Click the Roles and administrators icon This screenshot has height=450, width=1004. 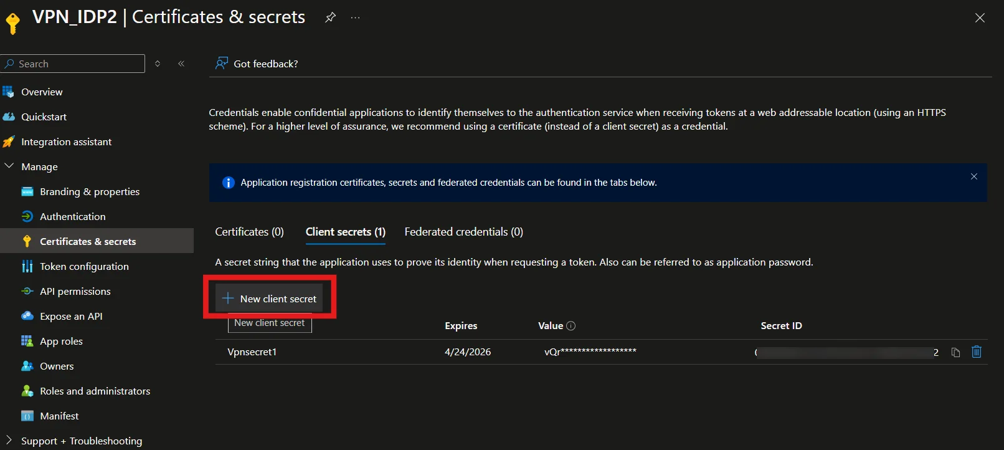tap(27, 391)
